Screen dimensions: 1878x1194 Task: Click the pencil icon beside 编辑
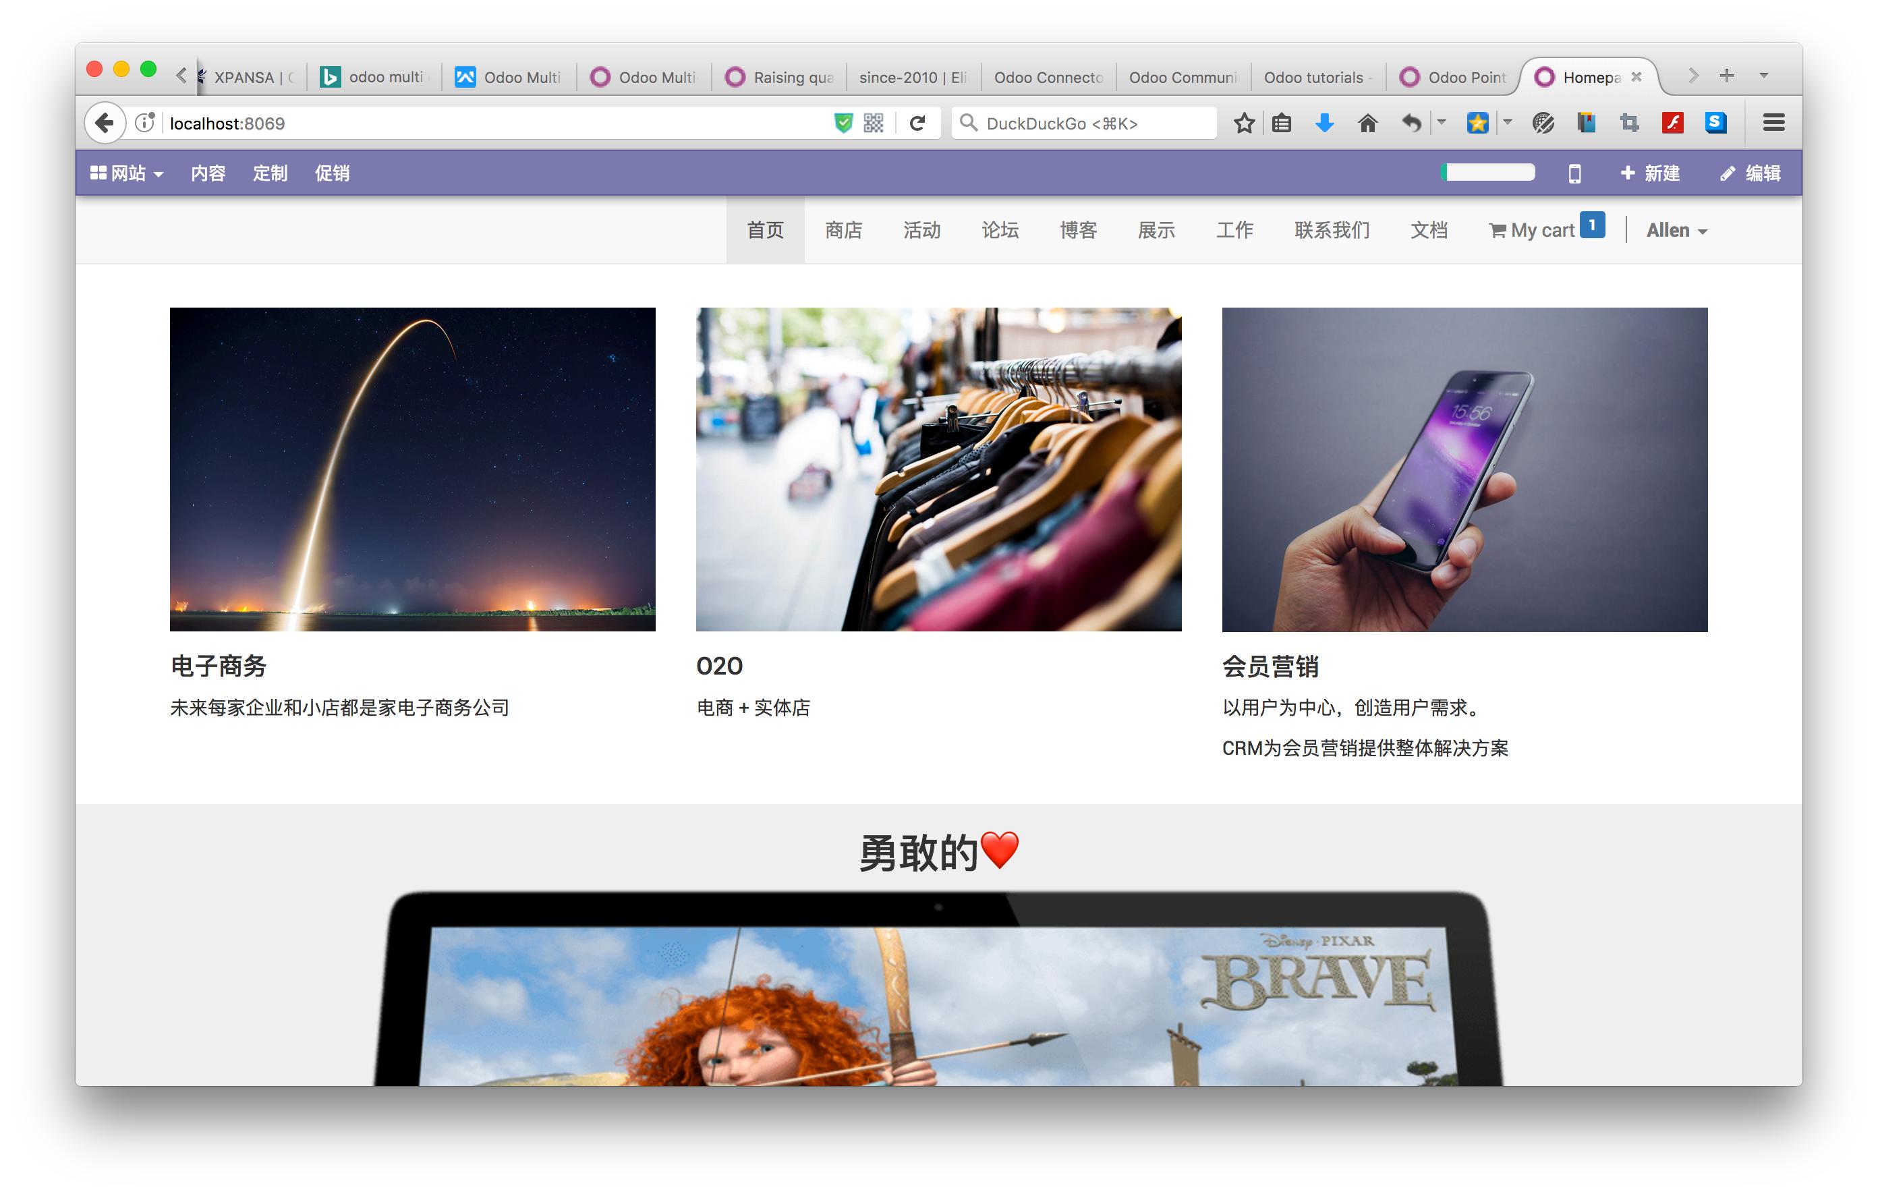1728,173
